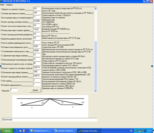Click the Заново button
This screenshot has width=154, height=133.
coord(35,90)
